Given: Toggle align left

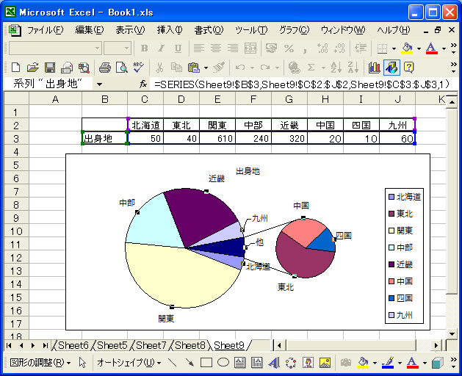Looking at the screenshot, I should pyautogui.click(x=199, y=48).
